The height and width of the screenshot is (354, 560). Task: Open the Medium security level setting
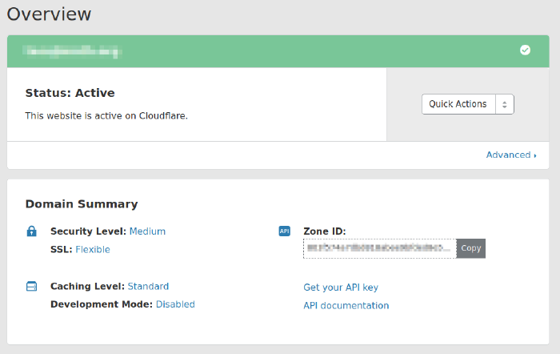[x=147, y=231]
